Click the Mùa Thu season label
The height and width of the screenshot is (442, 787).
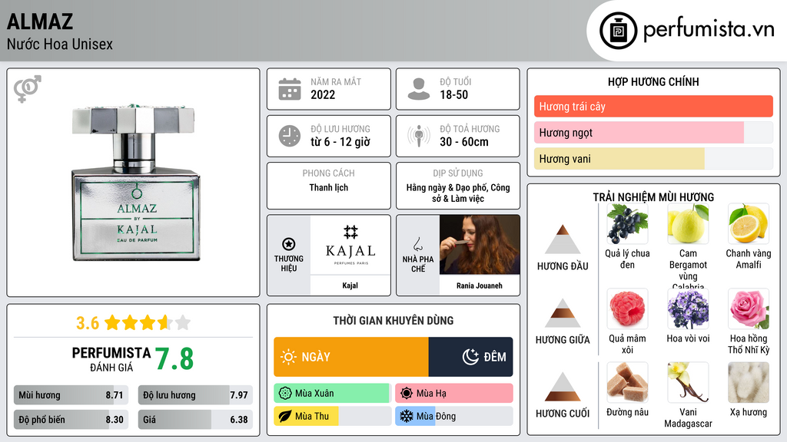312,416
